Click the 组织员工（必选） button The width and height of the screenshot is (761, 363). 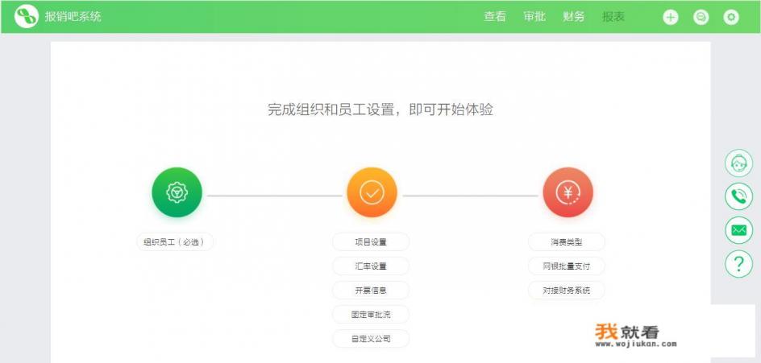click(x=175, y=241)
